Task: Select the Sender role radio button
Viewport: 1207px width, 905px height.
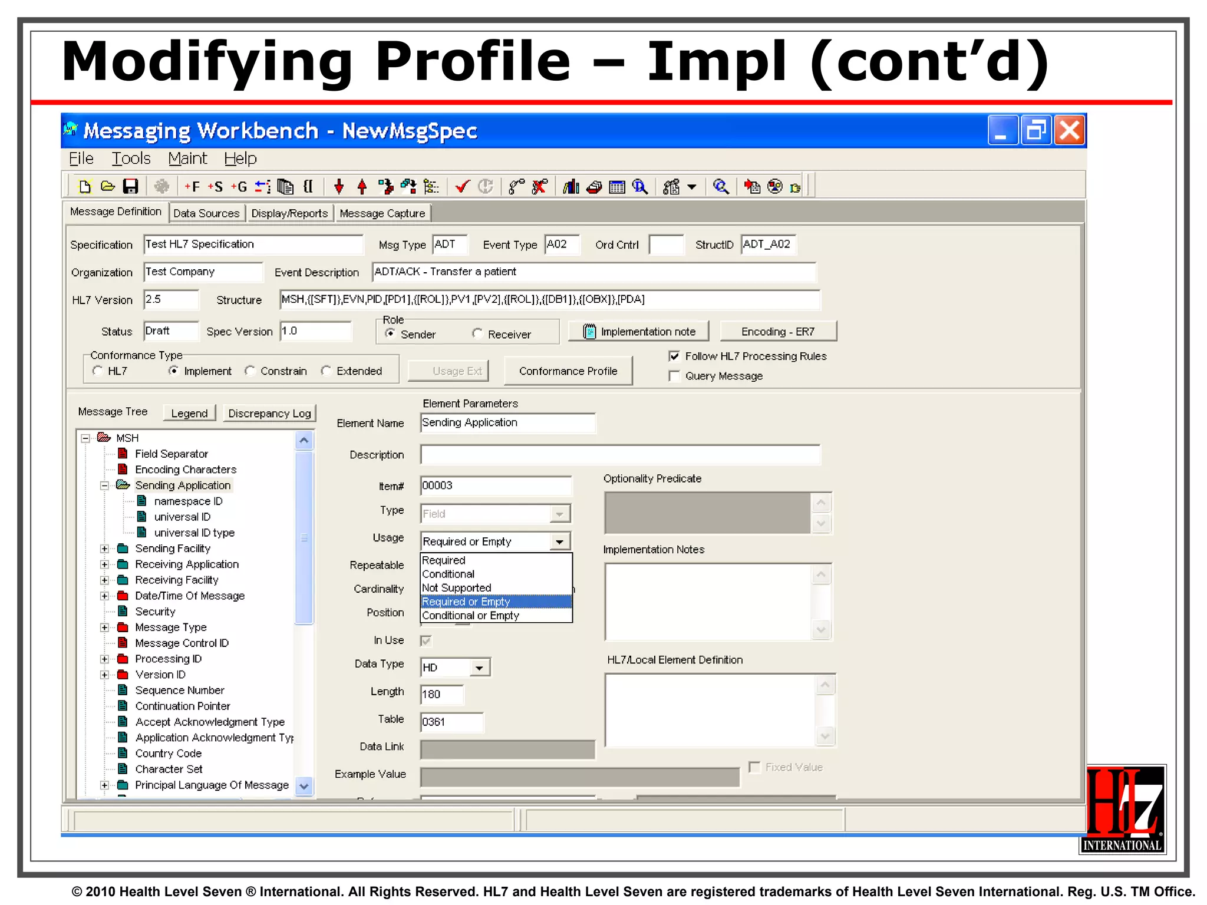Action: point(390,333)
